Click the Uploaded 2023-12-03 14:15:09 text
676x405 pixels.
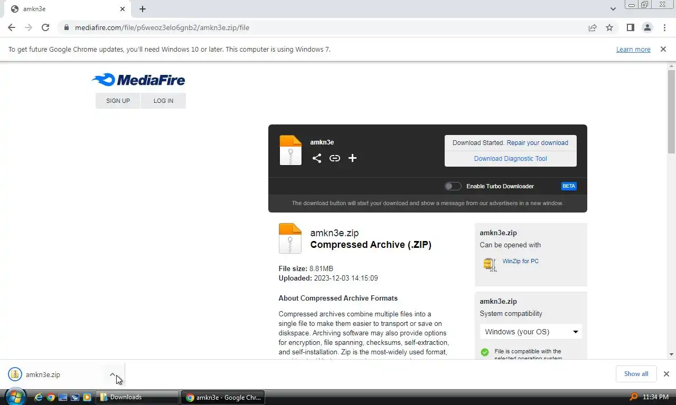[x=328, y=278]
